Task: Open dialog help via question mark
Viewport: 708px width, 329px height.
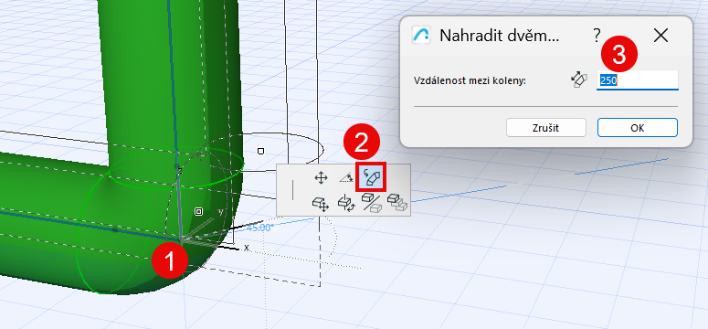Action: pyautogui.click(x=597, y=36)
